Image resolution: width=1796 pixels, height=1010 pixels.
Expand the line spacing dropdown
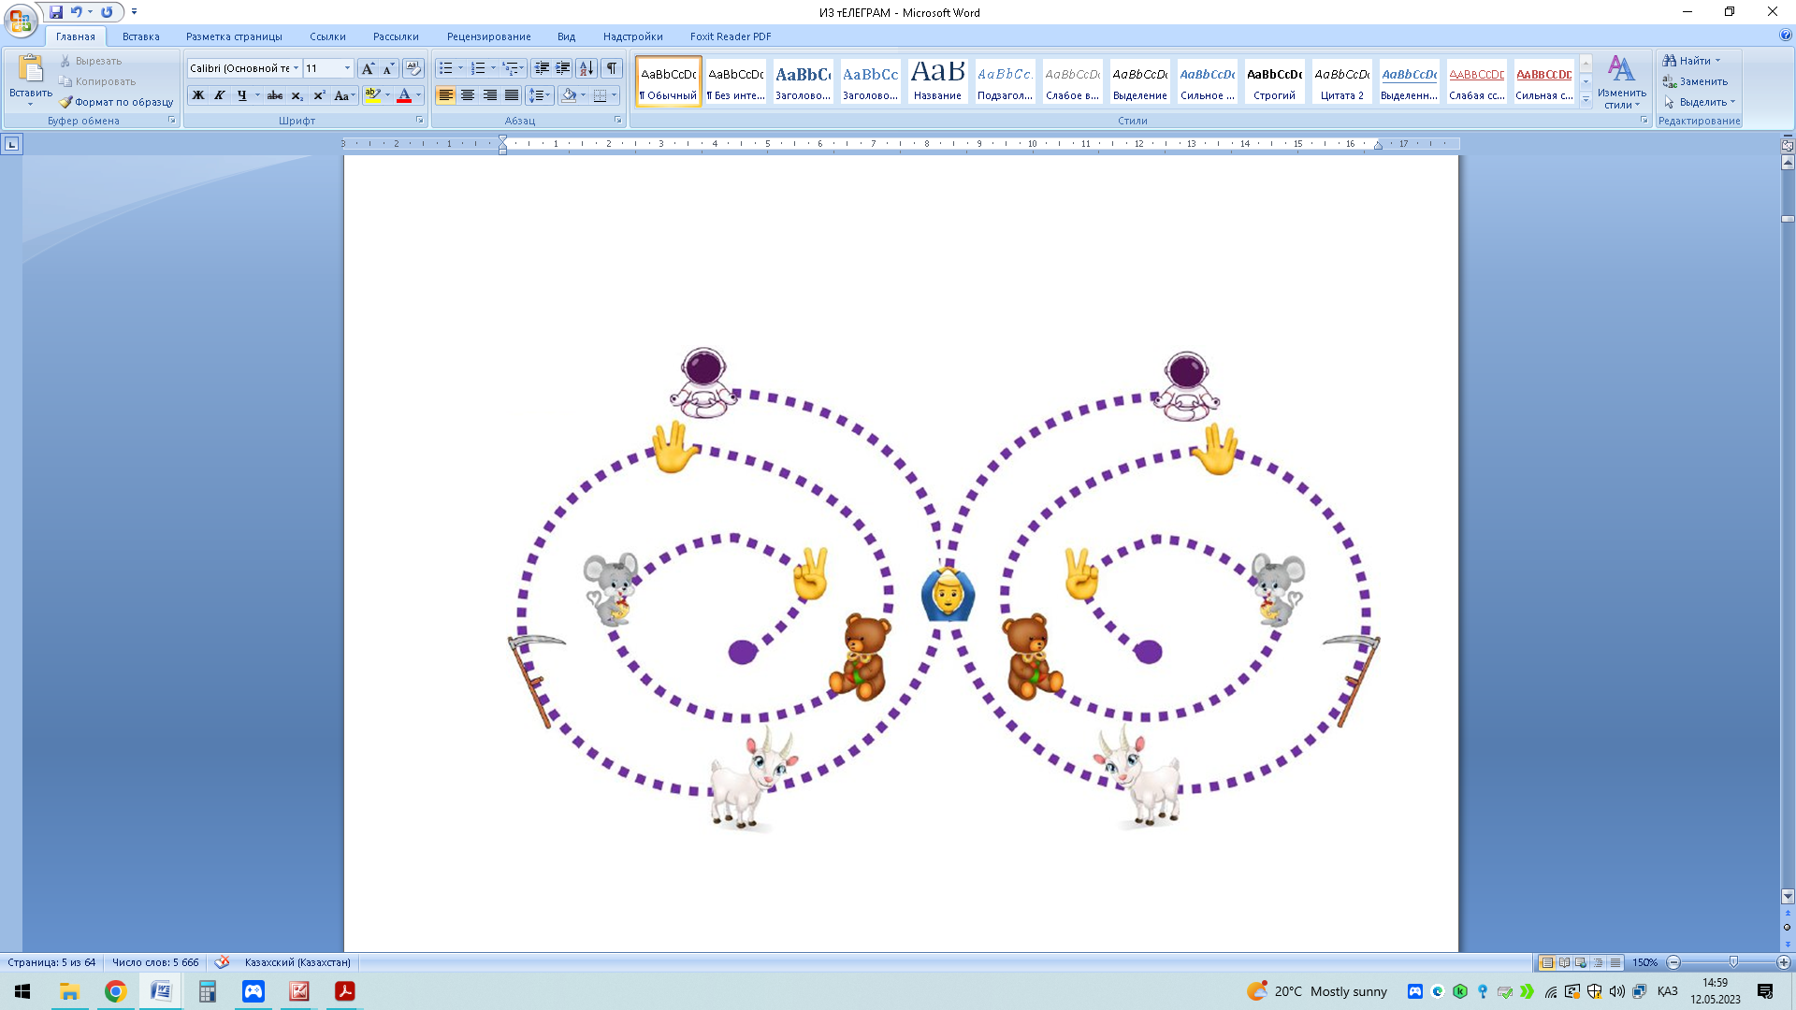click(x=547, y=95)
